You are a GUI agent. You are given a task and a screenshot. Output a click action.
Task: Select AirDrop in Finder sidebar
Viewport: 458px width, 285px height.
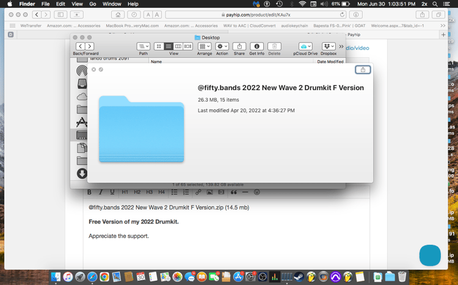(x=82, y=71)
